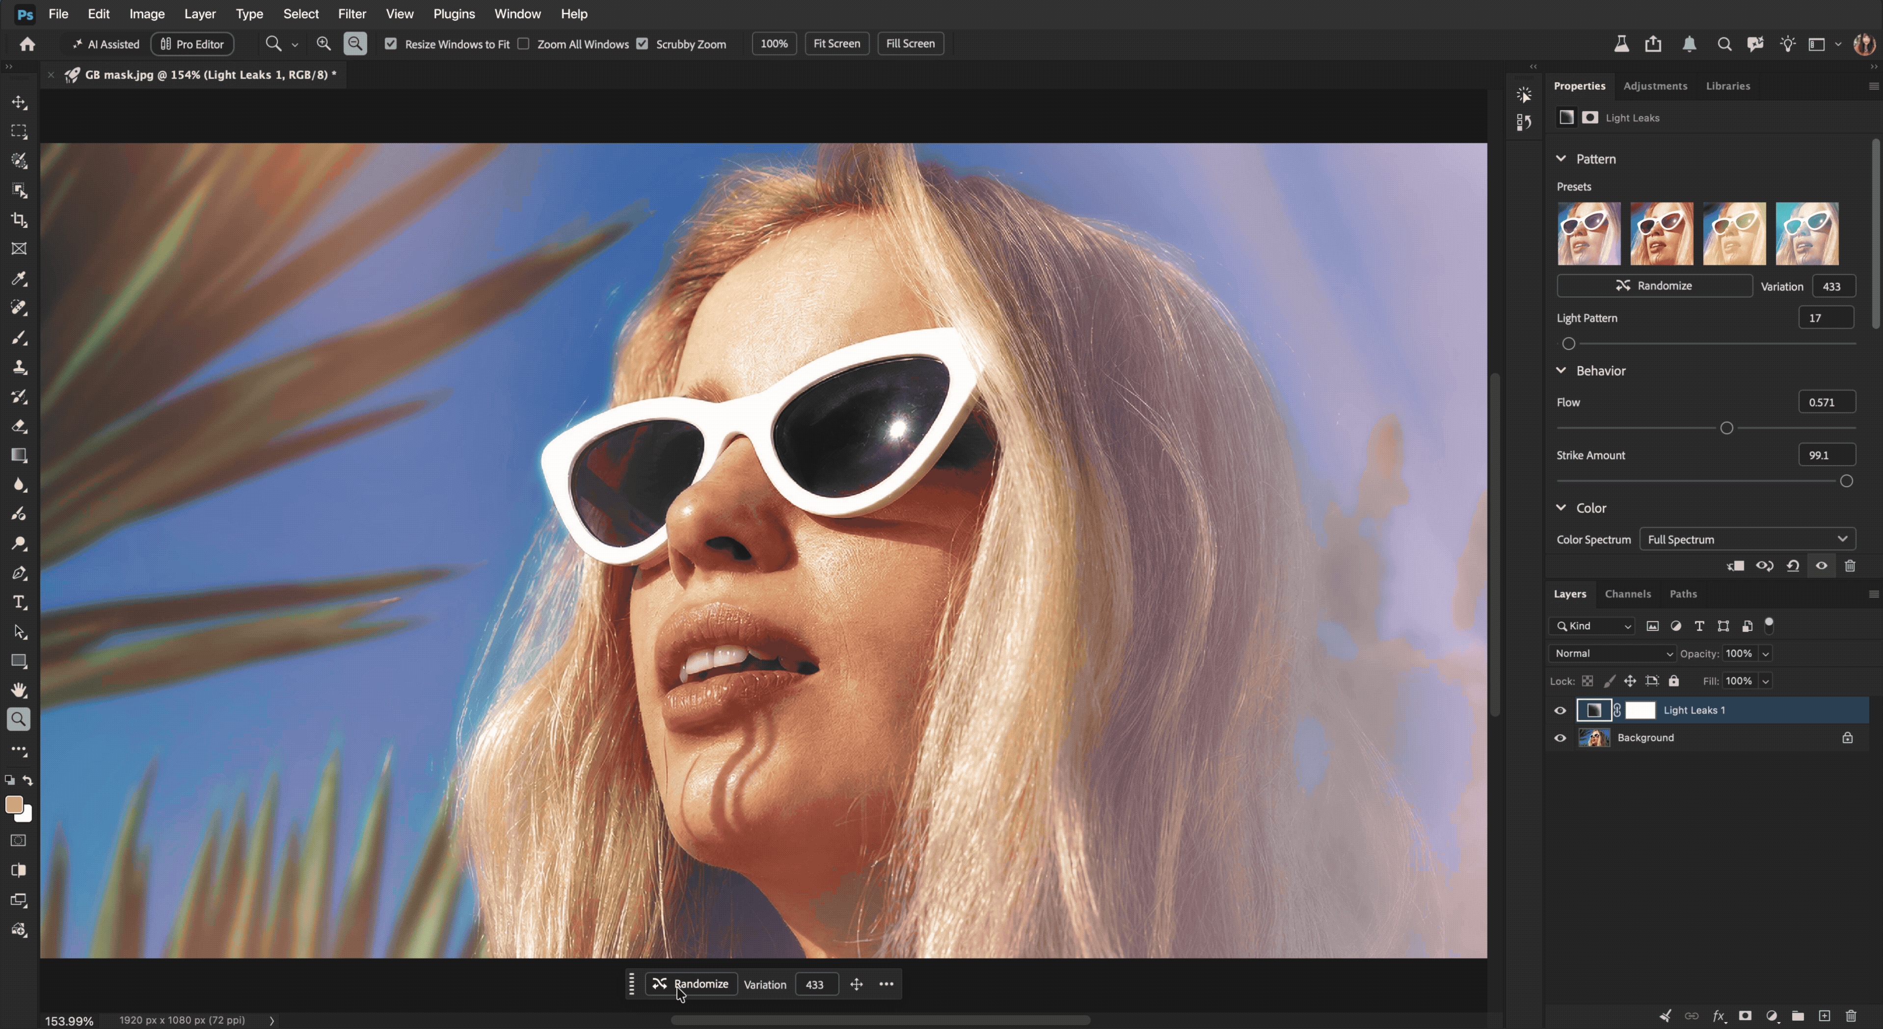Select the Clone Stamp tool
This screenshot has height=1029, width=1883.
(x=20, y=366)
